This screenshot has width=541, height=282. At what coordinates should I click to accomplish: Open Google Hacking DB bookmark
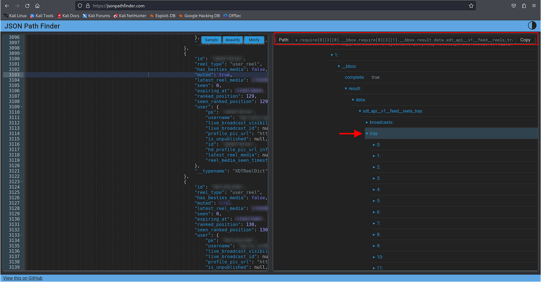coord(199,16)
